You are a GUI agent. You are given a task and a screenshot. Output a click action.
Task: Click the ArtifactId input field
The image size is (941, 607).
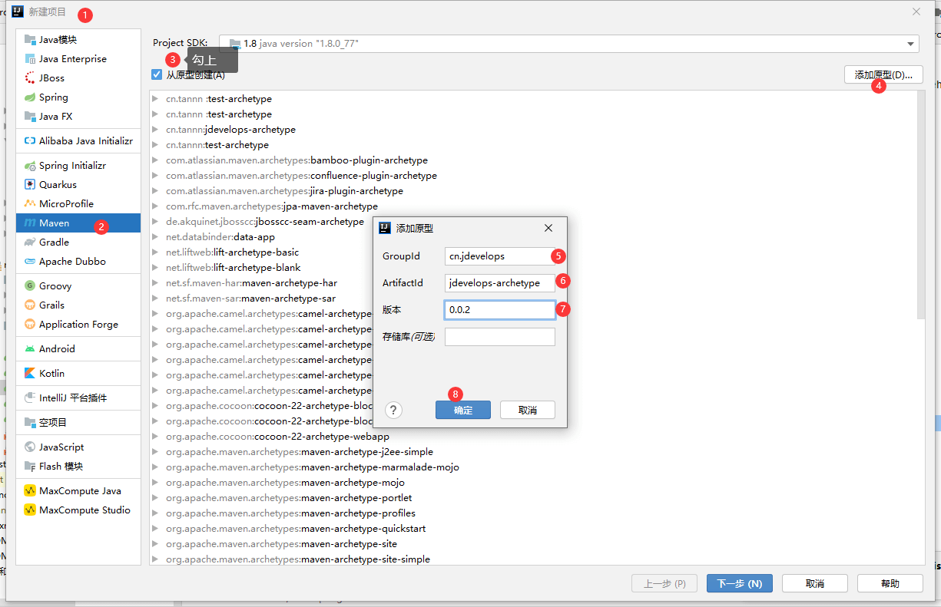499,283
